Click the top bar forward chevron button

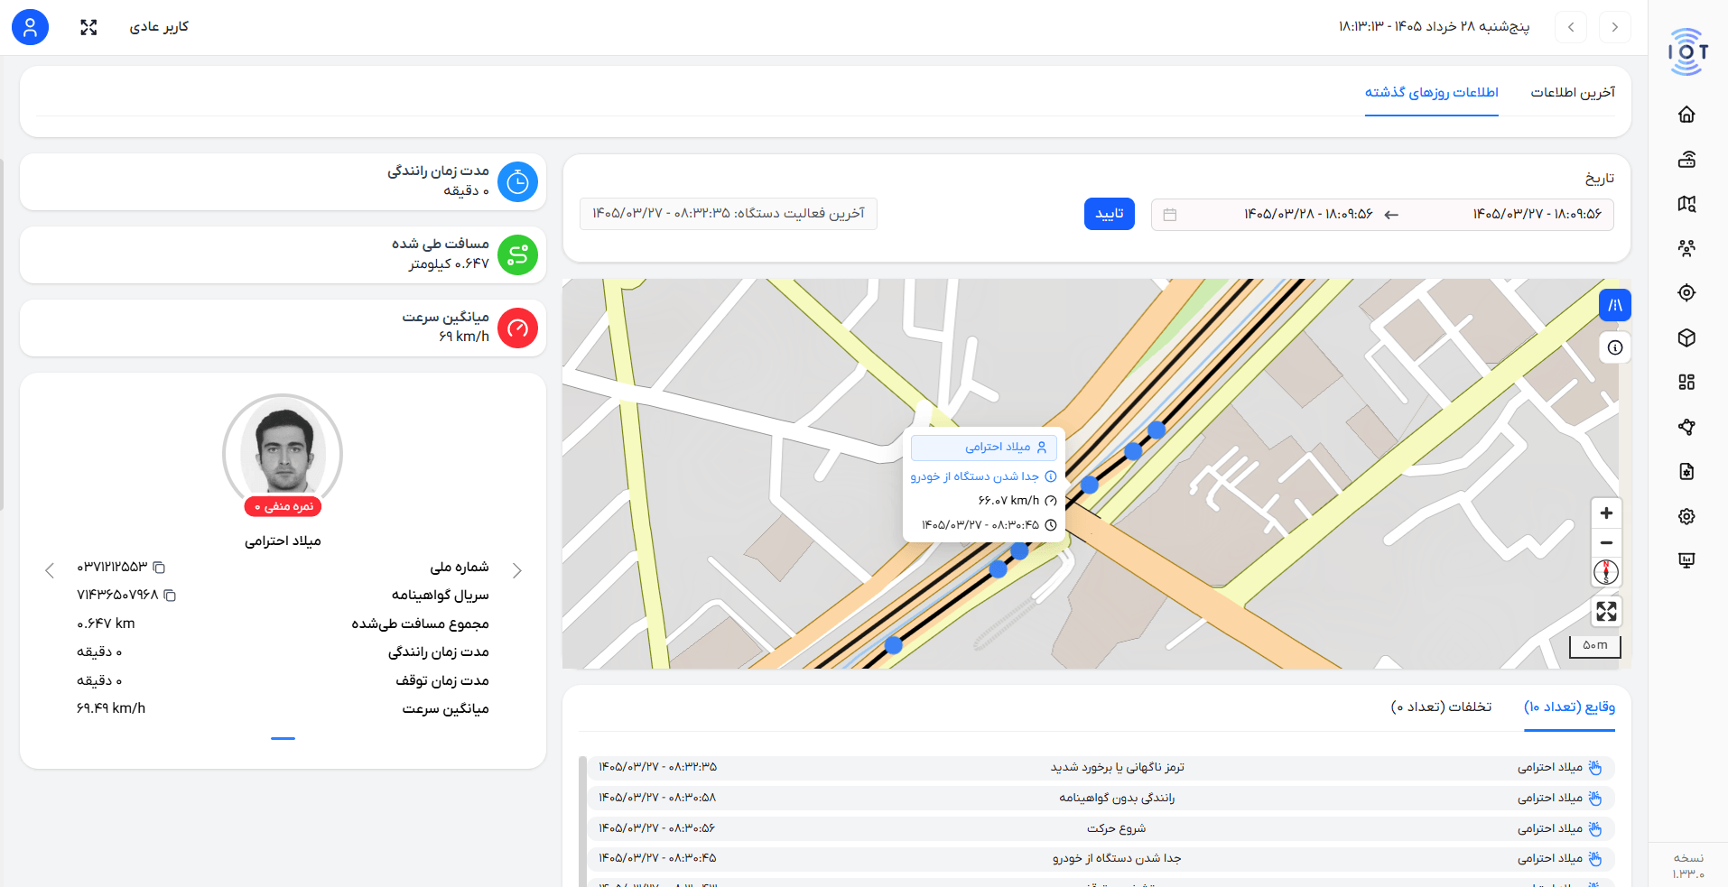[x=1614, y=27]
